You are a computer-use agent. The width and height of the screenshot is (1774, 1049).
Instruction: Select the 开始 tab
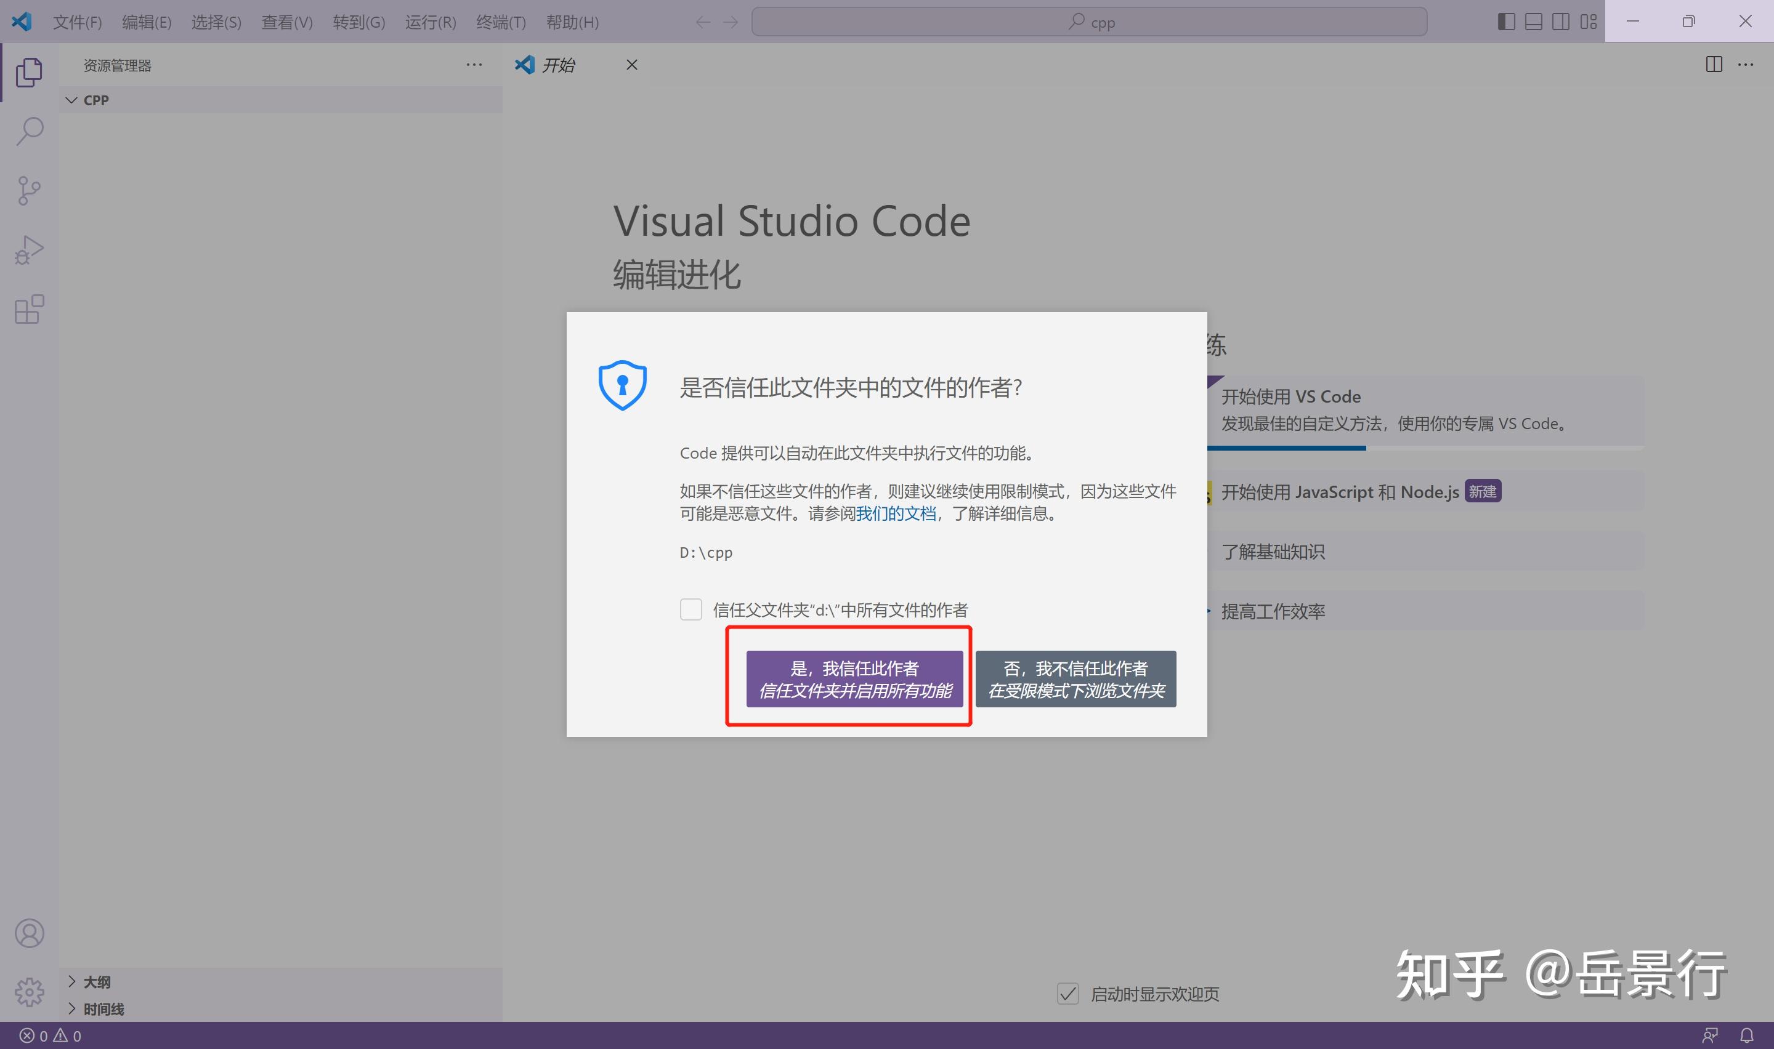click(560, 64)
